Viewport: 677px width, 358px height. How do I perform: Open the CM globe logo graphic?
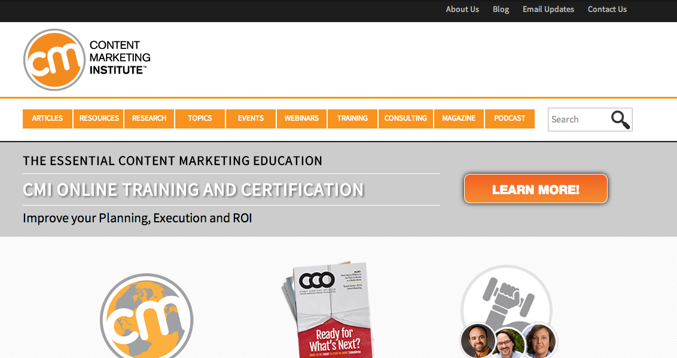[x=147, y=316]
